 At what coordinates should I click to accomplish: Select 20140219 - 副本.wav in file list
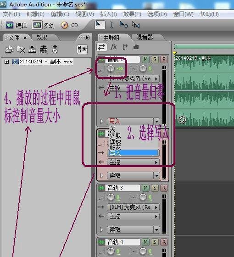(46, 62)
